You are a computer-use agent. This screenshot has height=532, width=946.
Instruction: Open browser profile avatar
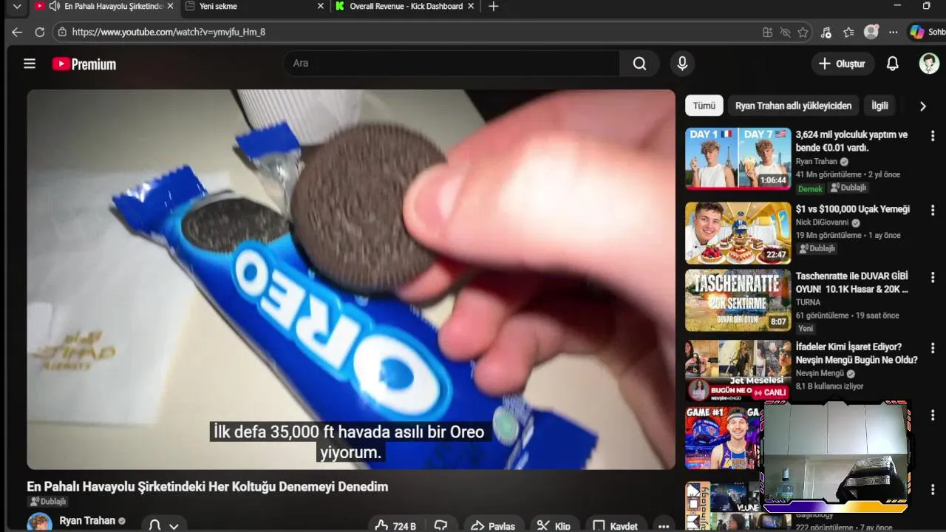[x=871, y=33]
